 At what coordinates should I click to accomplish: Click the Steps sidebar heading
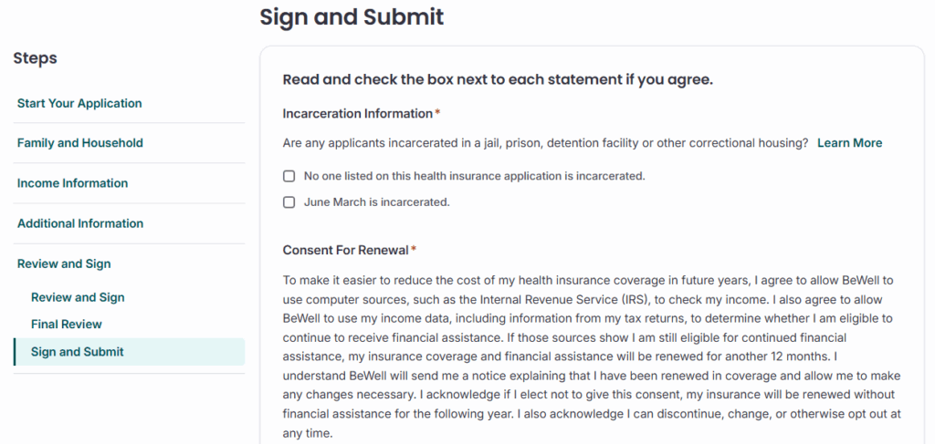pyautogui.click(x=35, y=58)
